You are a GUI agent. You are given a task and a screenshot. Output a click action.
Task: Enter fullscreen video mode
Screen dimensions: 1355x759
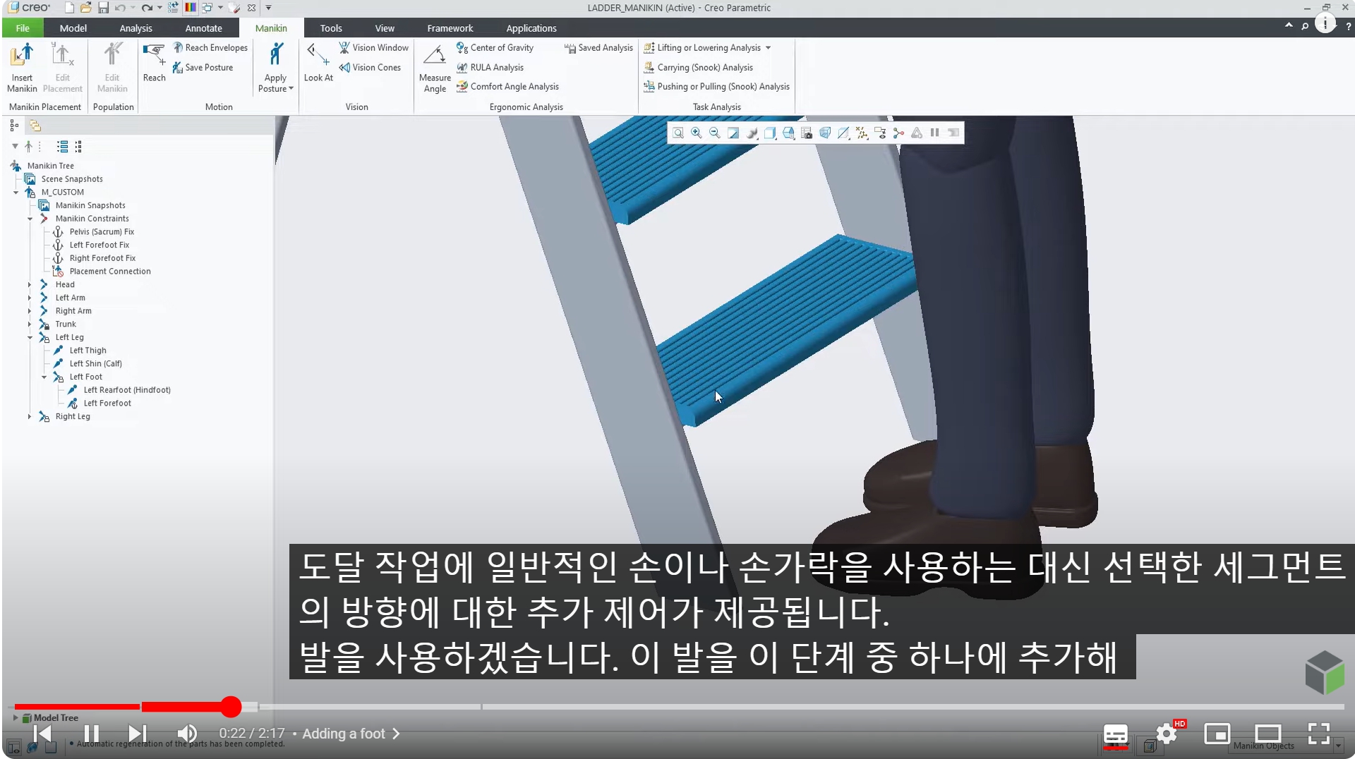1318,734
